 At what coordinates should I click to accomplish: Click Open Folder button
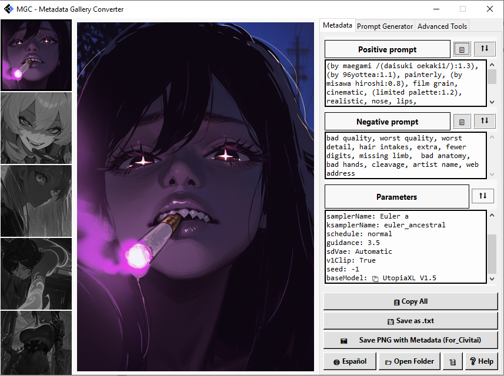pos(409,361)
